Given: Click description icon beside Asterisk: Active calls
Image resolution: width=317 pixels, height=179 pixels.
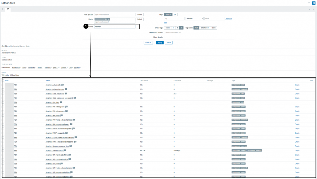Looking at the screenshot, I should point(63,85).
